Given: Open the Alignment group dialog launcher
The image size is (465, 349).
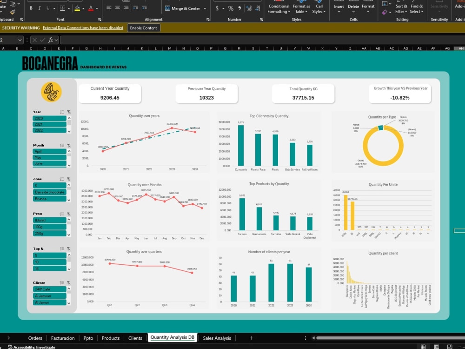Looking at the screenshot, I should pos(208,20).
